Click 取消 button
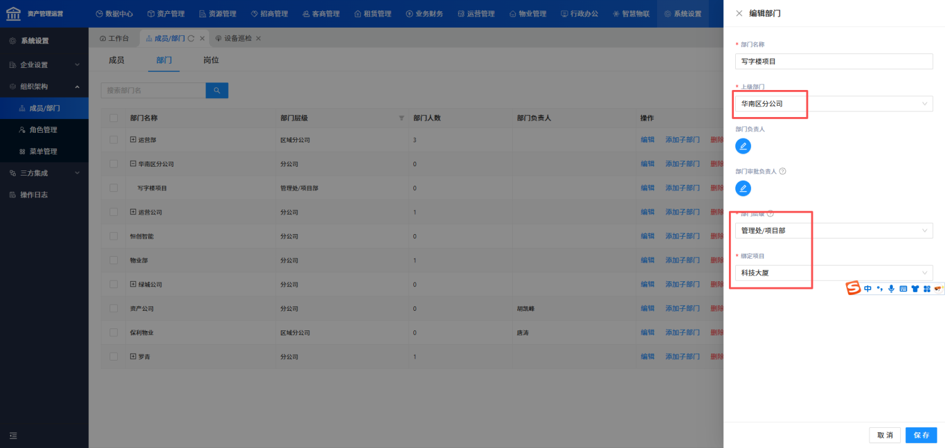This screenshot has height=448, width=945. point(885,435)
